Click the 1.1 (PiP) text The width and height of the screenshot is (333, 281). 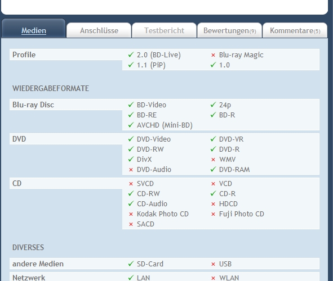(151, 65)
